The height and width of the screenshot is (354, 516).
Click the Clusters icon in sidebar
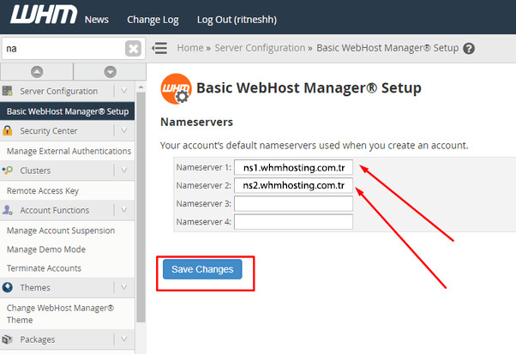tap(7, 170)
